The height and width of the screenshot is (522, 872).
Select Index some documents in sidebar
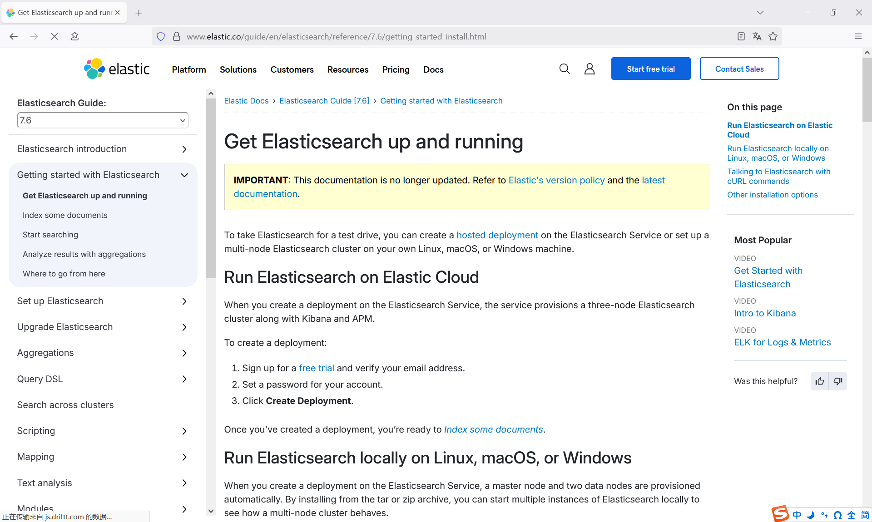65,215
